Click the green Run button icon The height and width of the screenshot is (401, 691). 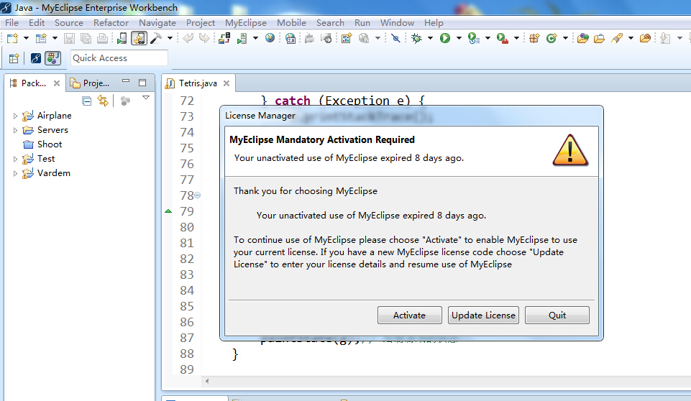pos(445,38)
